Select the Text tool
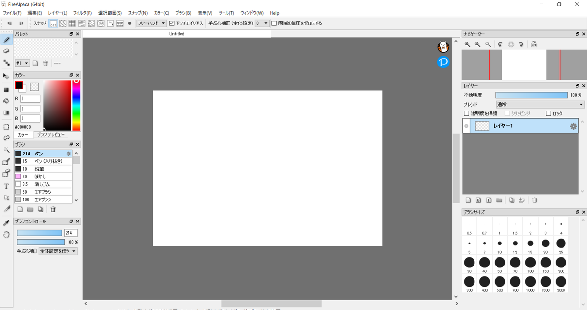 tap(6, 186)
